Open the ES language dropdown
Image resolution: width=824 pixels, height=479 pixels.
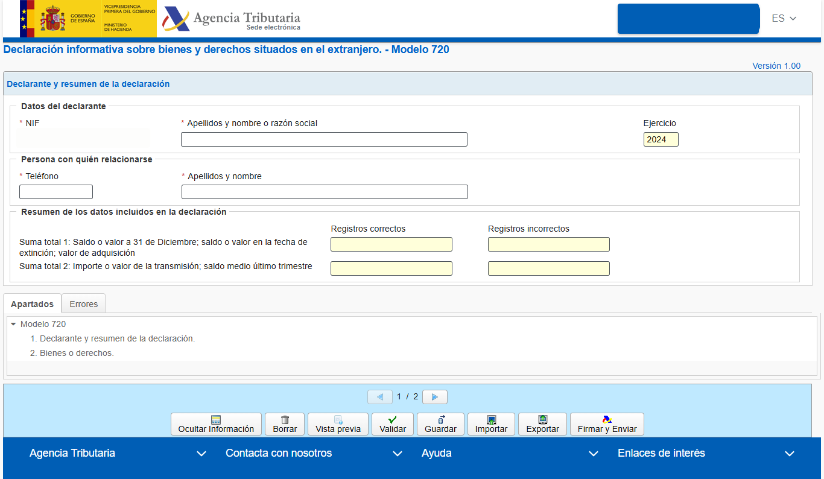coord(784,19)
